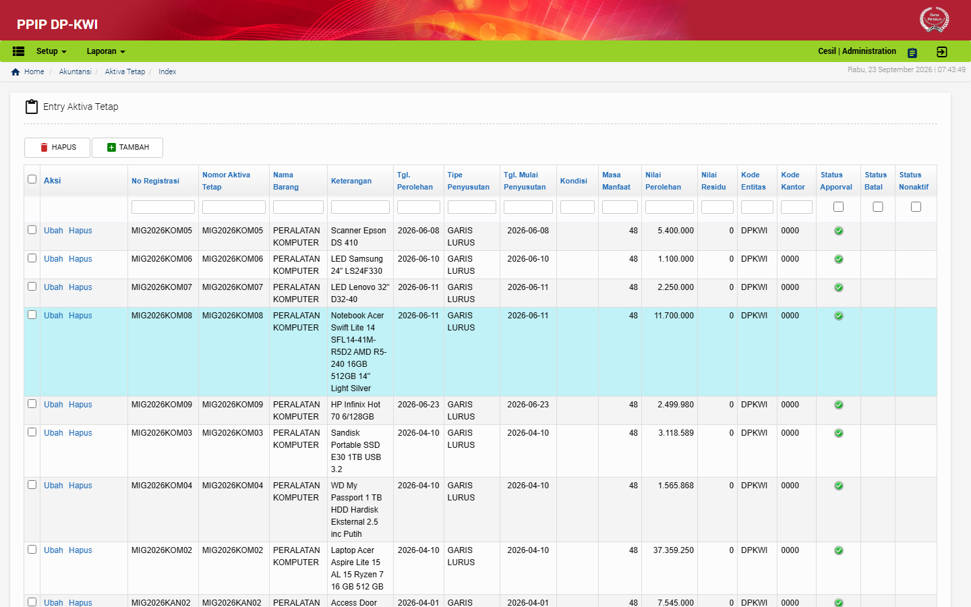Click approval check icon for MIG2026KOM05
This screenshot has width=971, height=607.
839,231
